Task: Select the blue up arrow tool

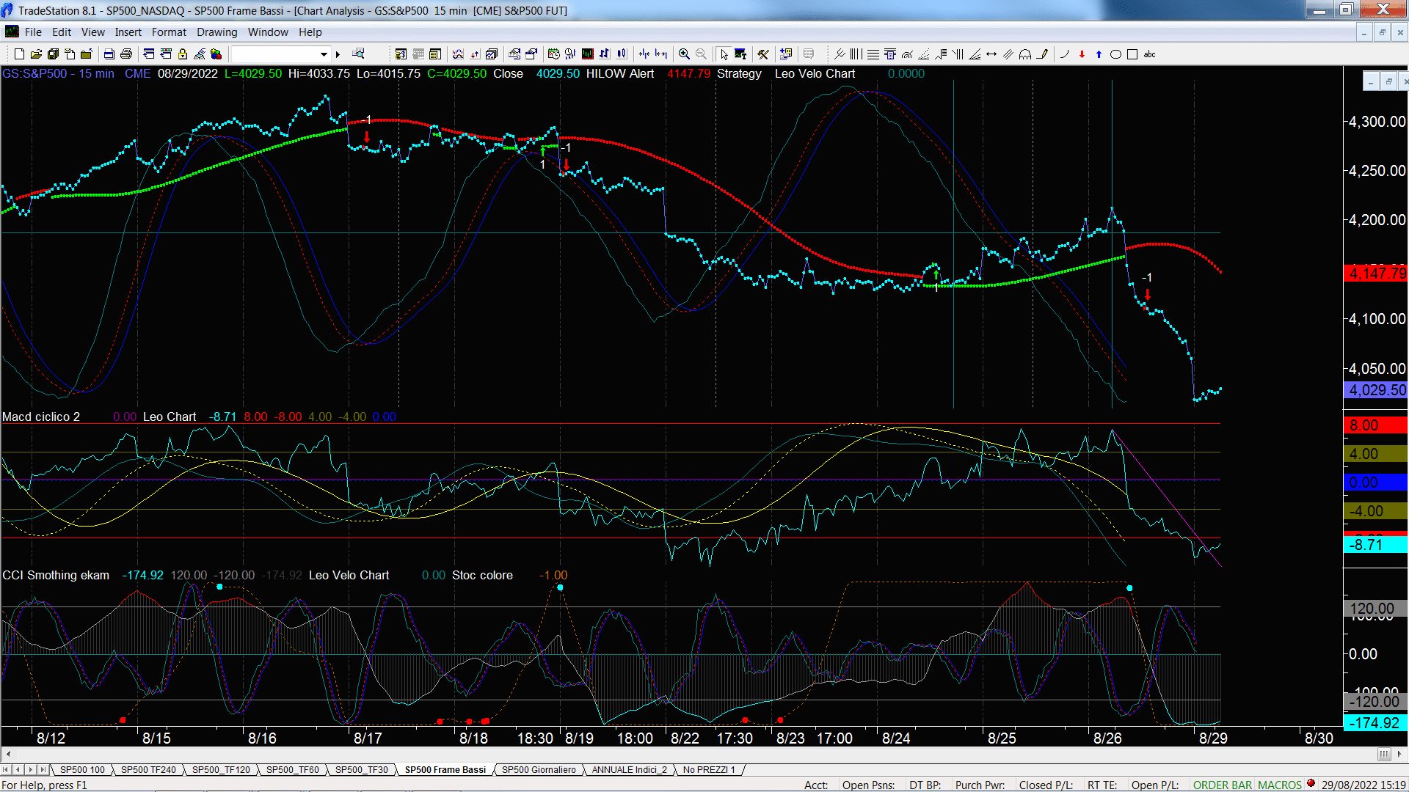Action: pos(1099,54)
